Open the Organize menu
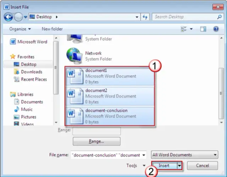 [20, 29]
